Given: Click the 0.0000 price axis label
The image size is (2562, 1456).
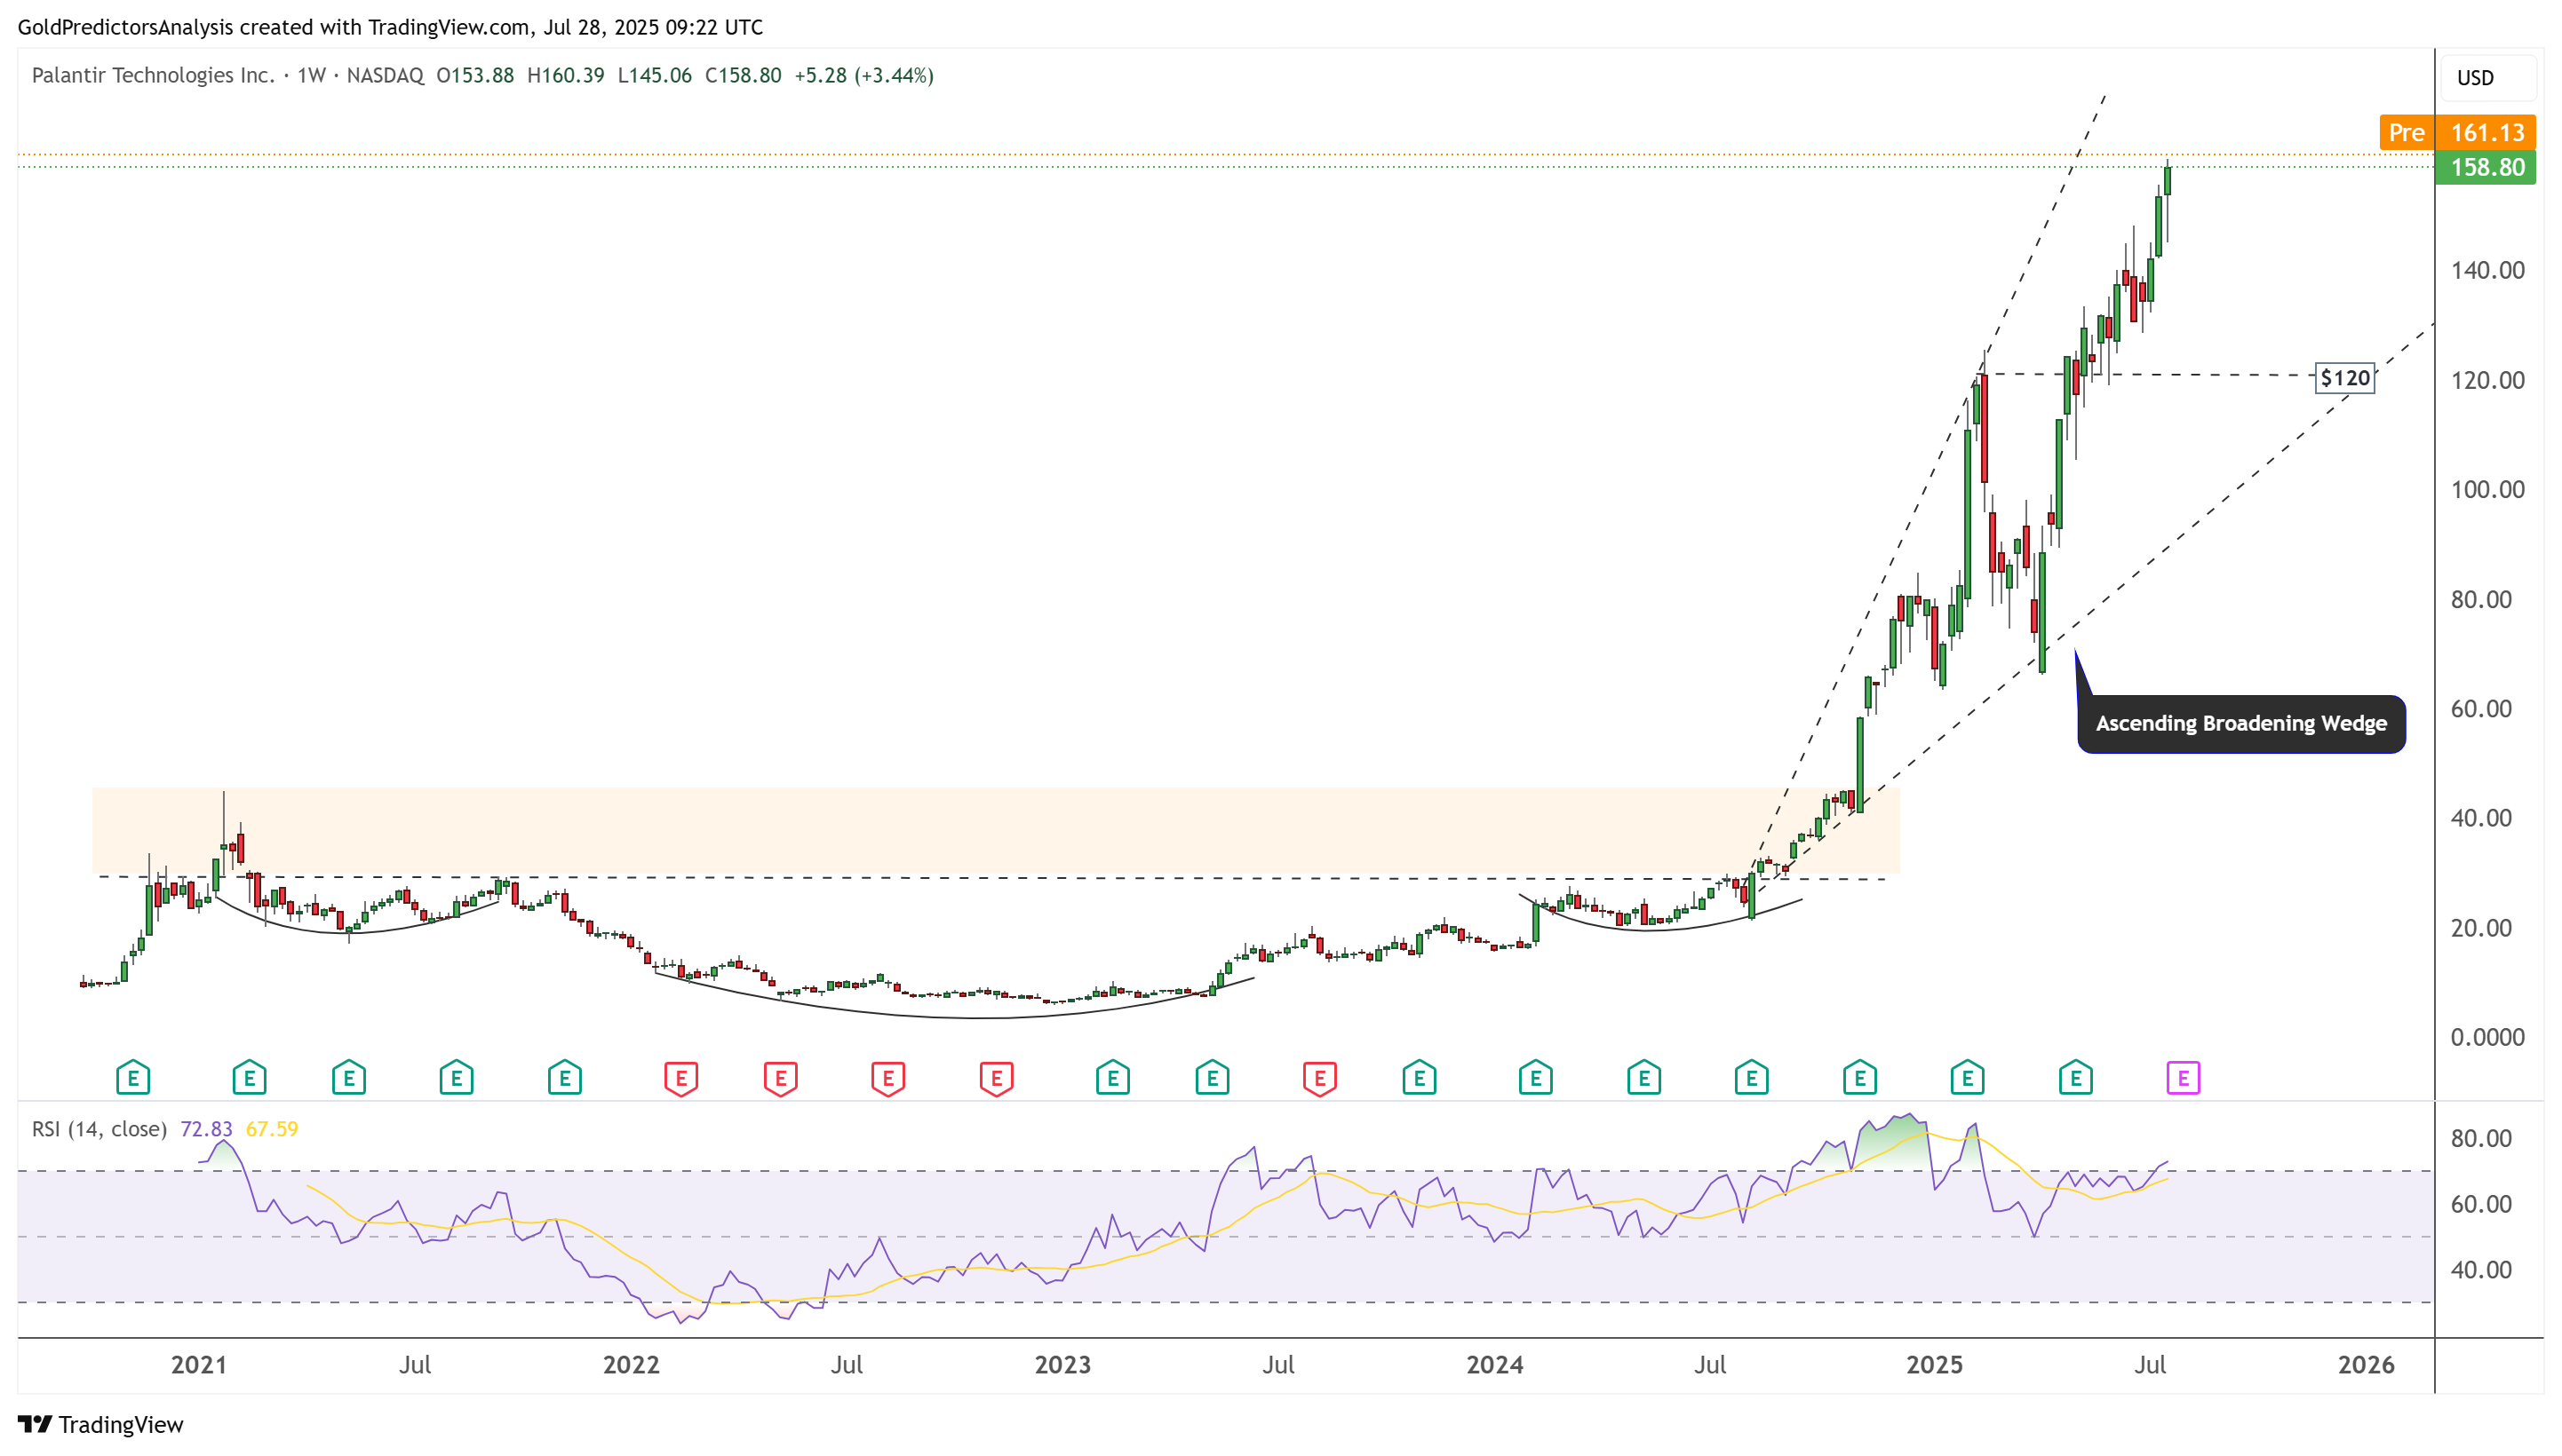Looking at the screenshot, I should pos(2487,1037).
